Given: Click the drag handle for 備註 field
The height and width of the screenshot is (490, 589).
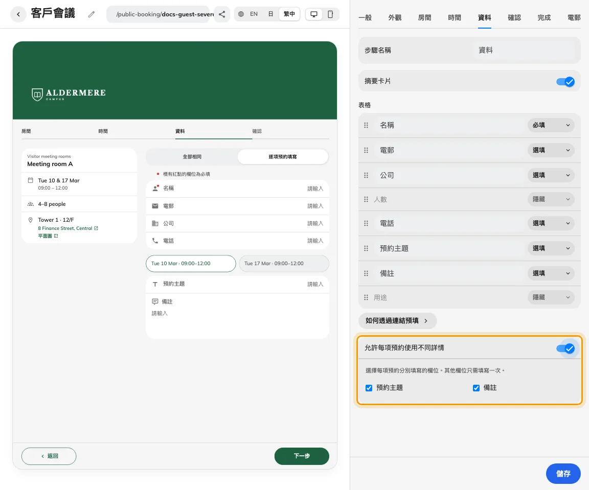Looking at the screenshot, I should 366,273.
